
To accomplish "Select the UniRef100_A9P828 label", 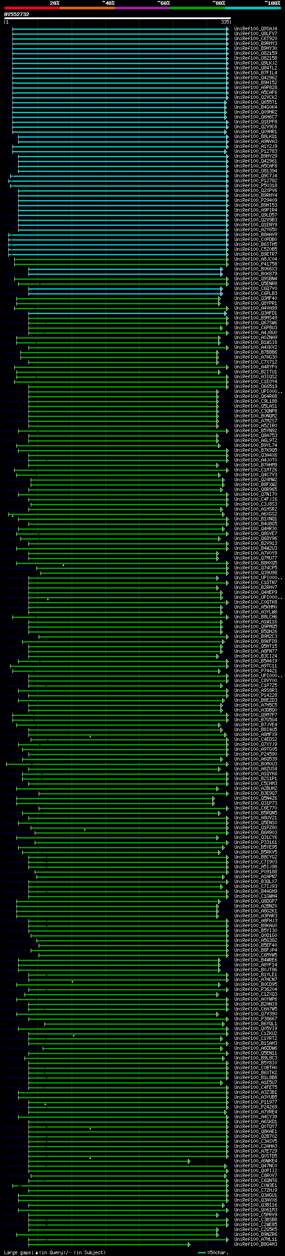I will (x=256, y=88).
